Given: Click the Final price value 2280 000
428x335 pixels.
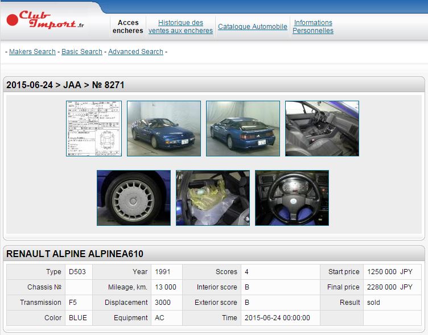Looking at the screenshot, I should click(381, 287).
